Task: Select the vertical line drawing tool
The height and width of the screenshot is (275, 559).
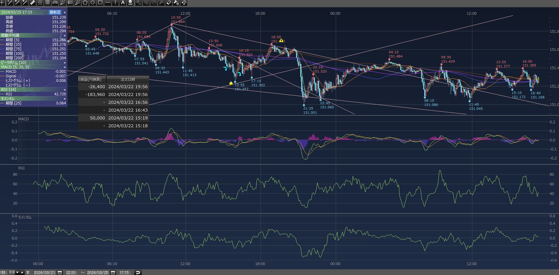Action: (x=115, y=3)
